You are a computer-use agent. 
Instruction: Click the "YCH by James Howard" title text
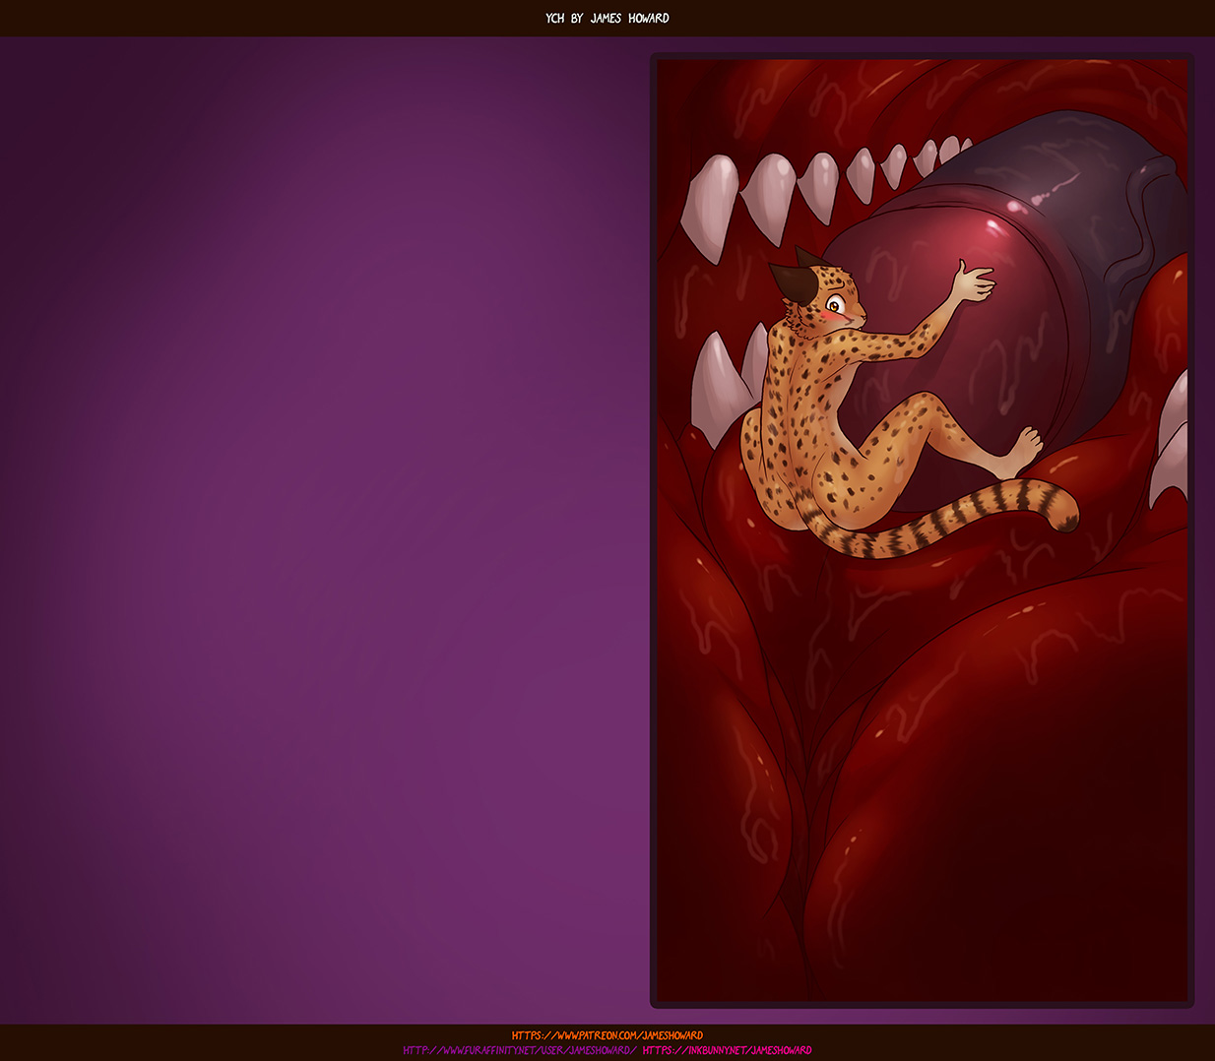607,18
